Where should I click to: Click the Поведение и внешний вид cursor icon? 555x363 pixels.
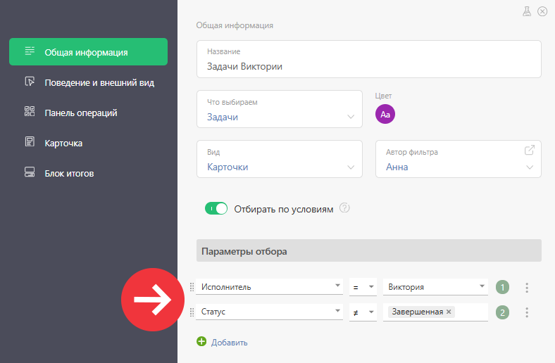[30, 82]
